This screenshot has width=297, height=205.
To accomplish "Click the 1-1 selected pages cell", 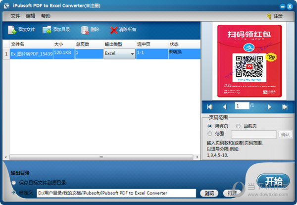I will tap(152, 54).
